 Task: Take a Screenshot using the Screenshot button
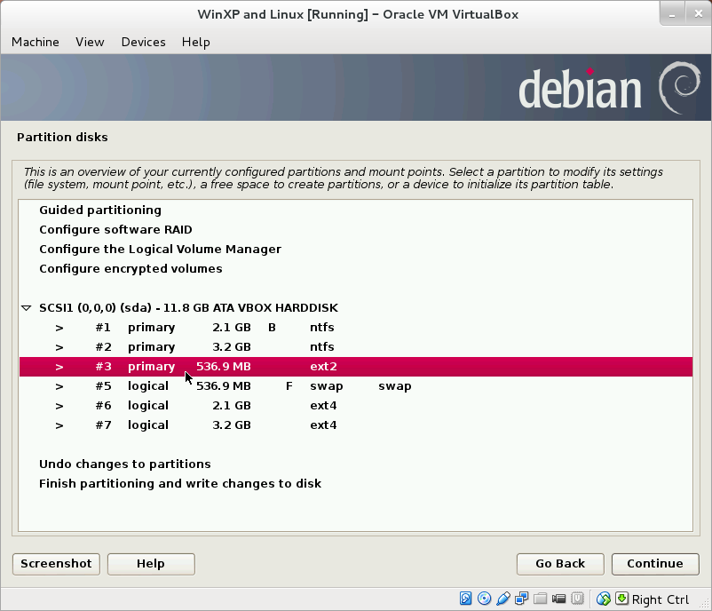55,564
